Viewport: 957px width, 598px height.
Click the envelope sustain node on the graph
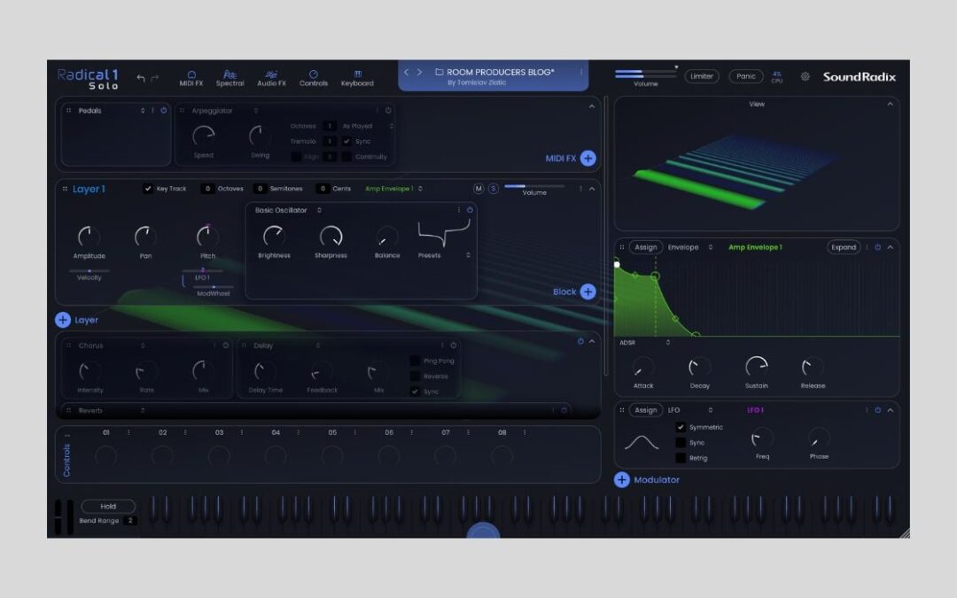click(656, 276)
